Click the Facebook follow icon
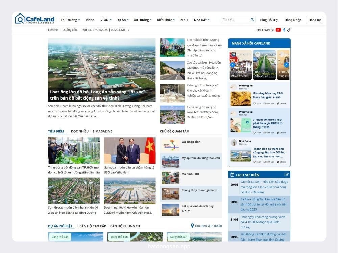The width and height of the screenshot is (338, 253). [284, 30]
